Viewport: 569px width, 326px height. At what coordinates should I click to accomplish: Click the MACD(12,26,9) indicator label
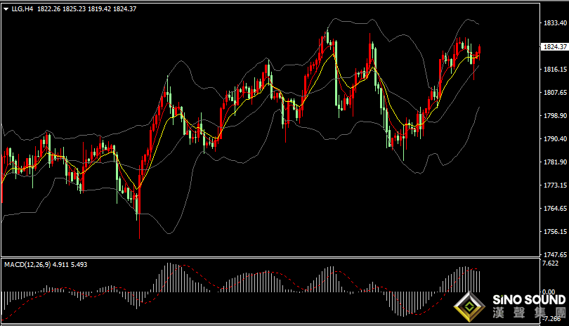(27, 265)
